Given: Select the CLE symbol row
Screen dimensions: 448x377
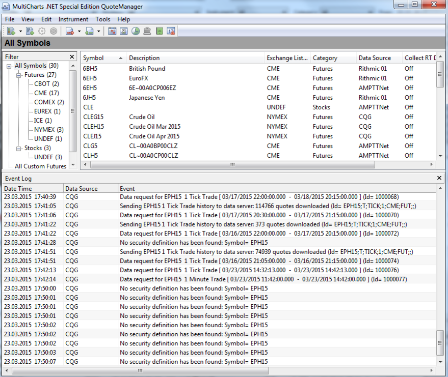Looking at the screenshot, I should [x=258, y=107].
